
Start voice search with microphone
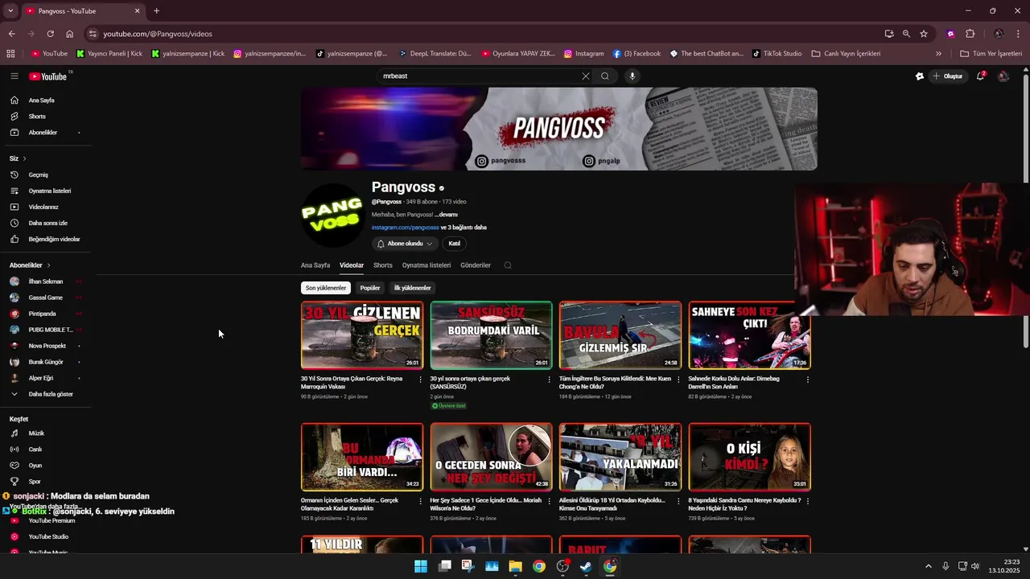(x=632, y=76)
